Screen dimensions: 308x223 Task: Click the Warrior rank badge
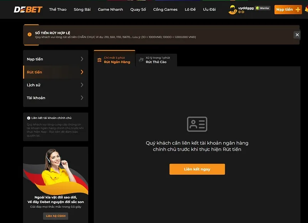click(x=263, y=8)
